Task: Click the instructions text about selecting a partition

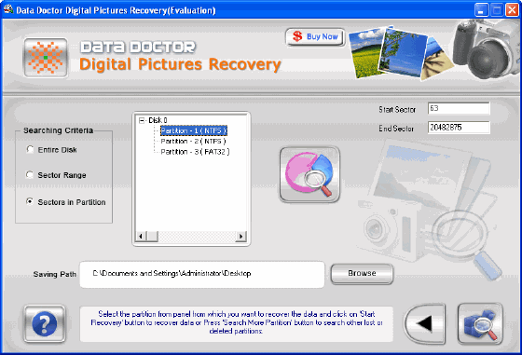Action: coord(237,322)
